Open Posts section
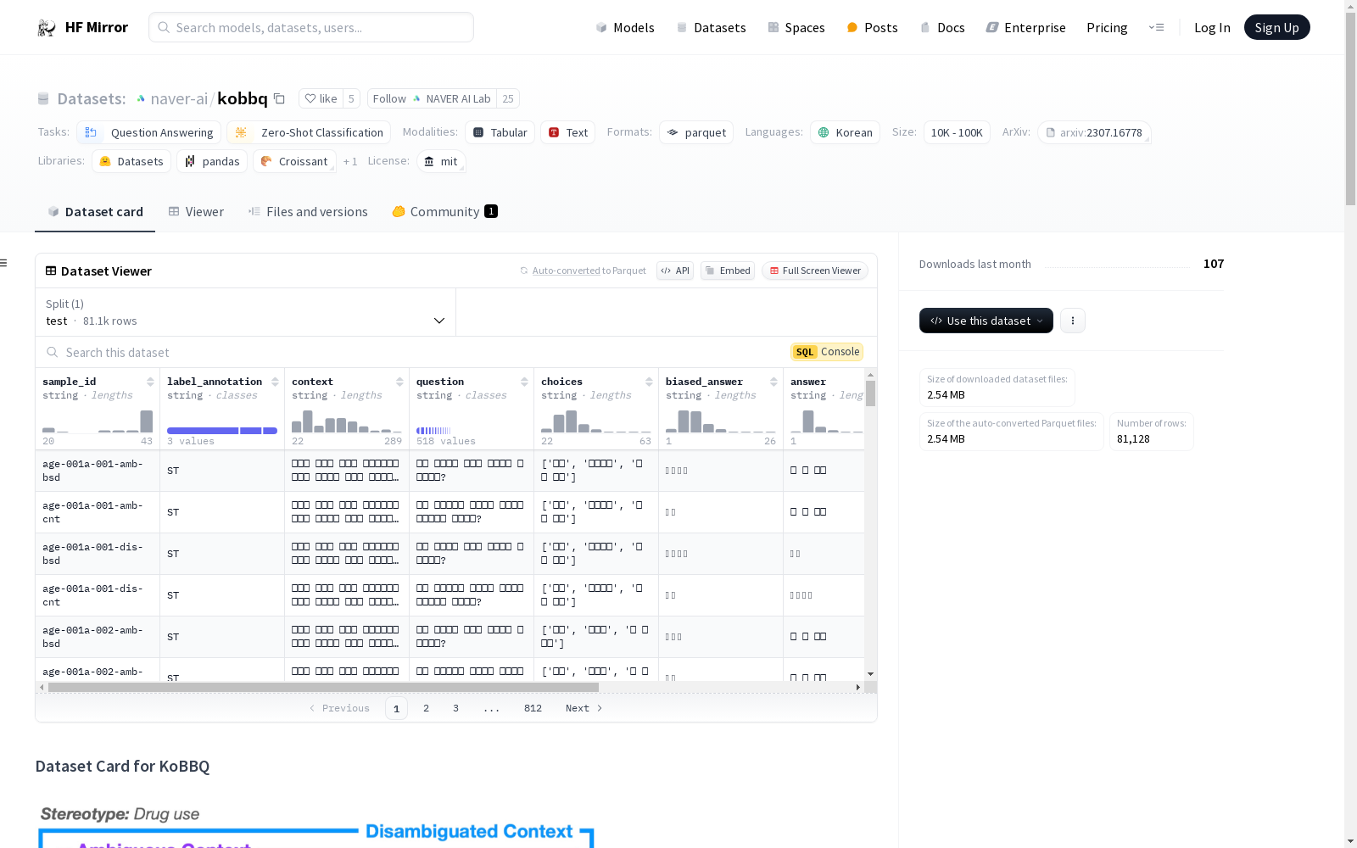The height and width of the screenshot is (848, 1357). (872, 27)
